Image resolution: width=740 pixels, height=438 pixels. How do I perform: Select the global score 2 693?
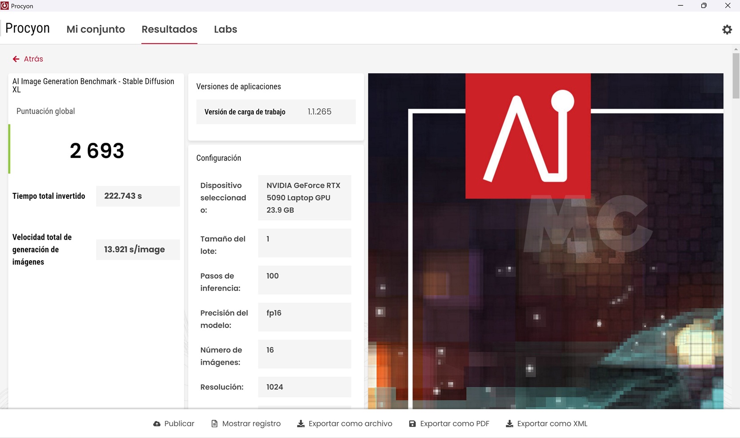click(x=97, y=151)
